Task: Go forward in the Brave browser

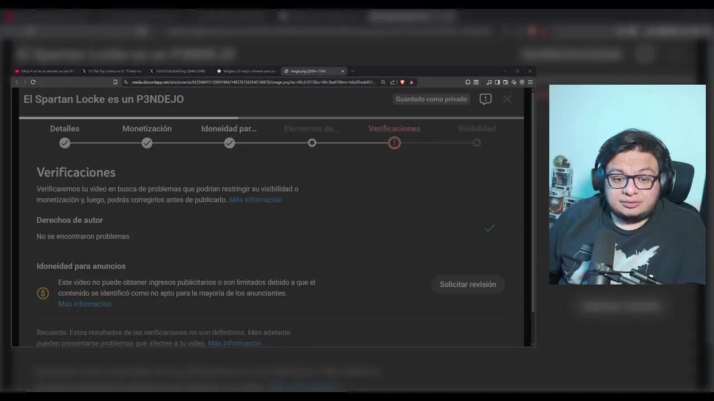Action: click(25, 82)
